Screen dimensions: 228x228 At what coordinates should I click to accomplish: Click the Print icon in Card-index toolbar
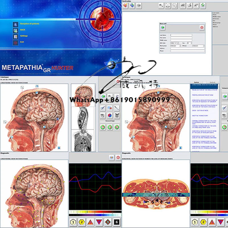pyautogui.click(x=182, y=5)
